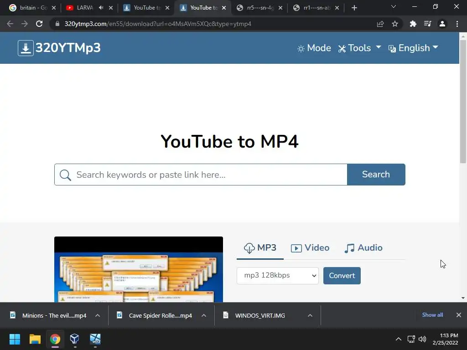Open downloaded Minions - The evil mp4
The height and width of the screenshot is (350, 467).
point(48,315)
